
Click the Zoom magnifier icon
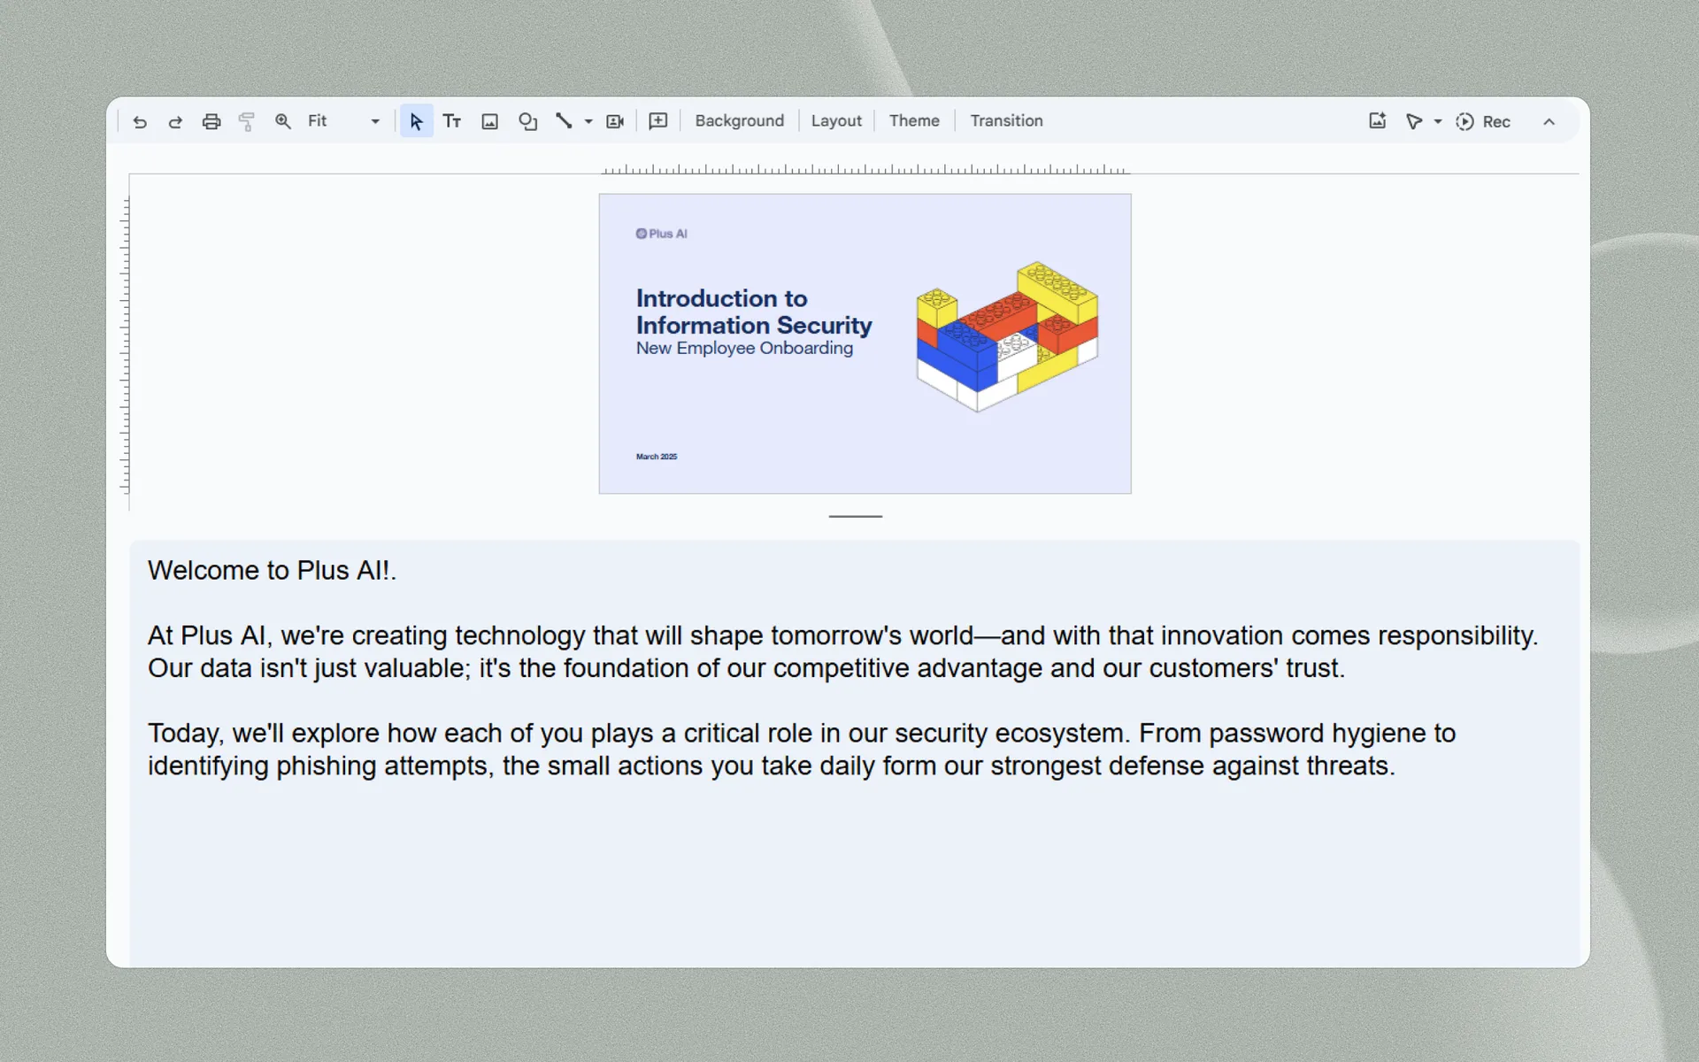pyautogui.click(x=283, y=121)
